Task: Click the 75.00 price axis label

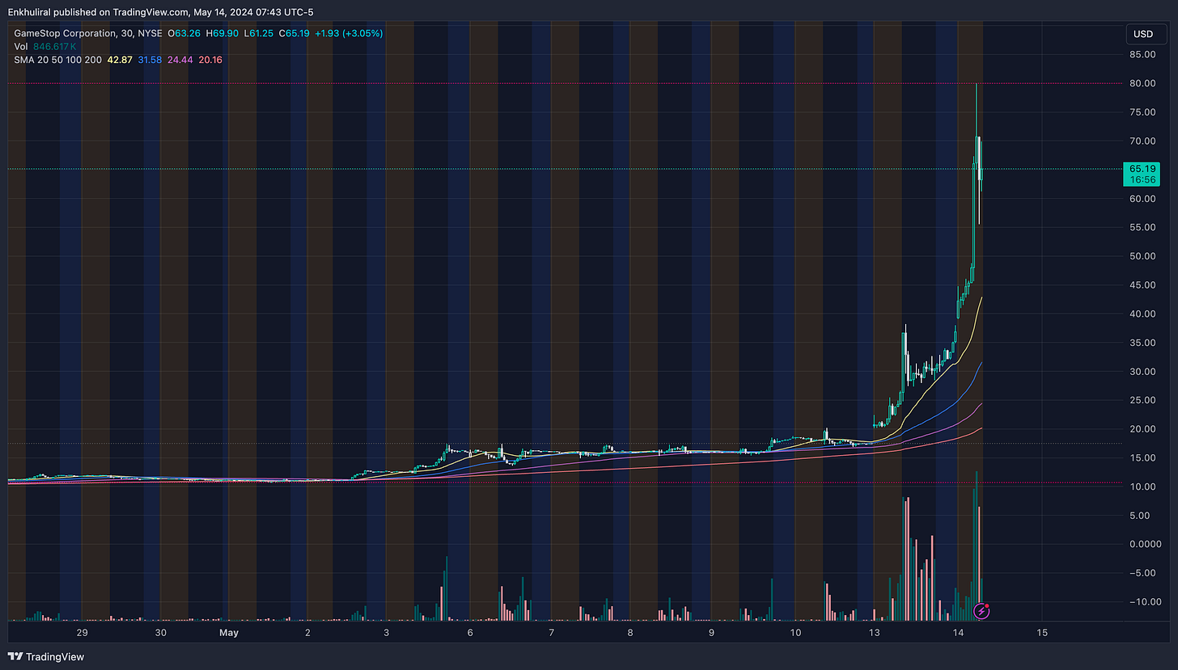Action: point(1143,112)
